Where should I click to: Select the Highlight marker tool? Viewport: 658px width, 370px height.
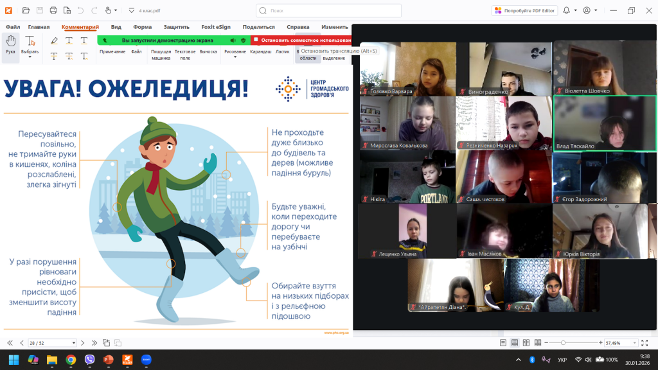tap(54, 41)
